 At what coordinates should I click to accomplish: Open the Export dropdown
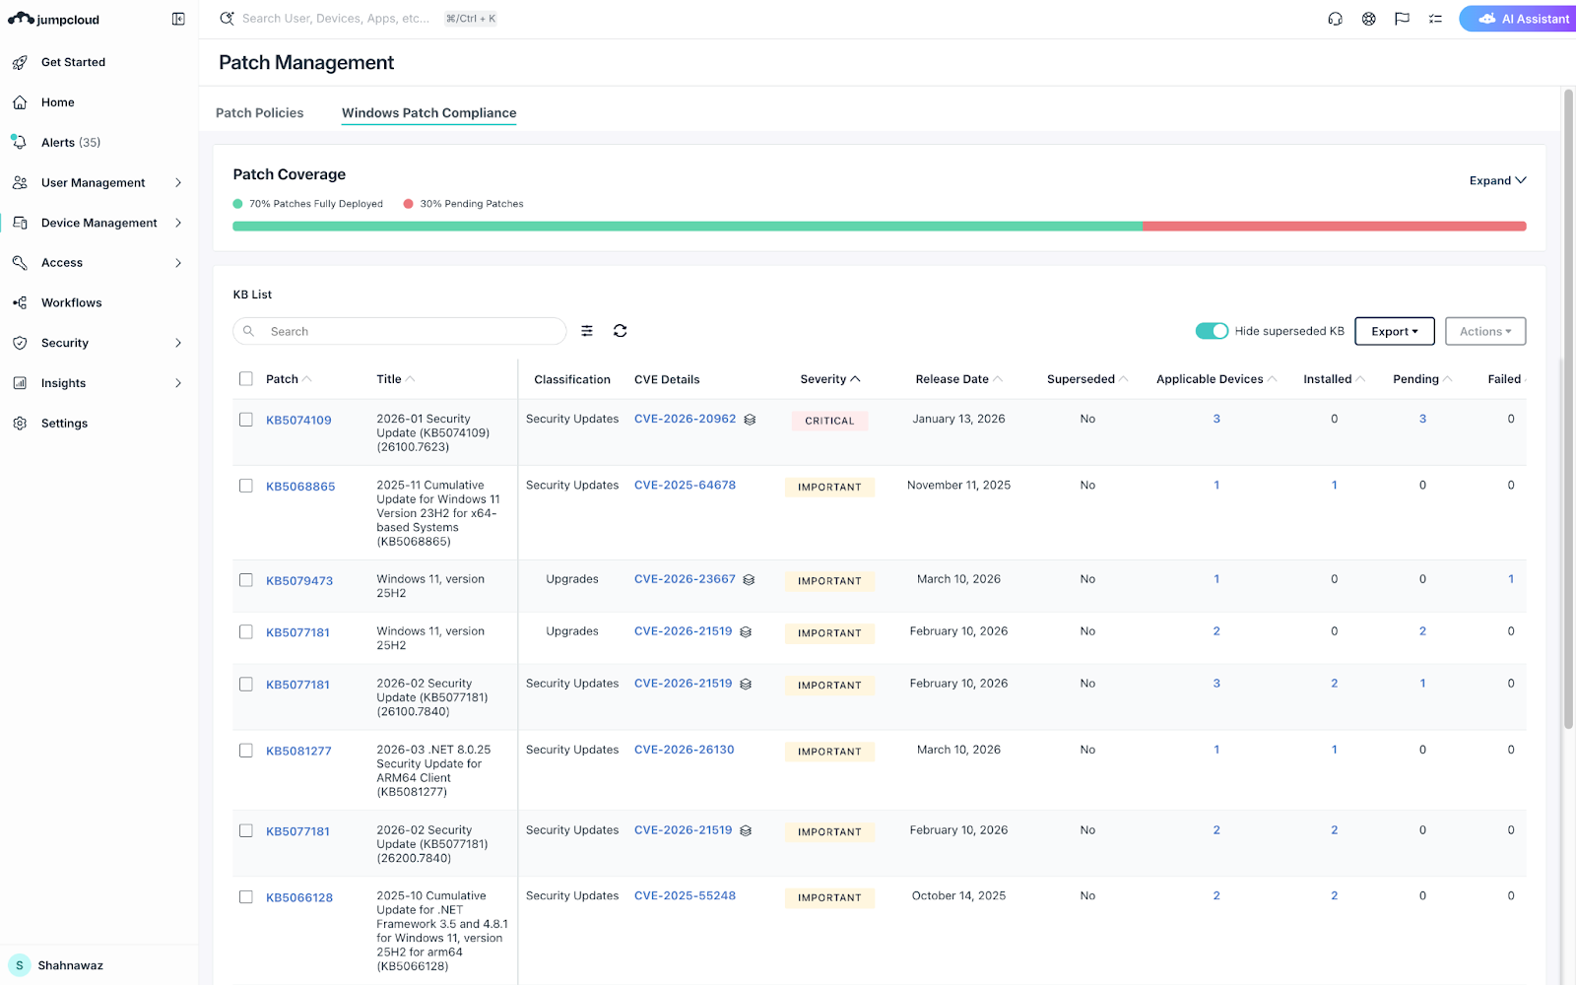click(x=1395, y=331)
